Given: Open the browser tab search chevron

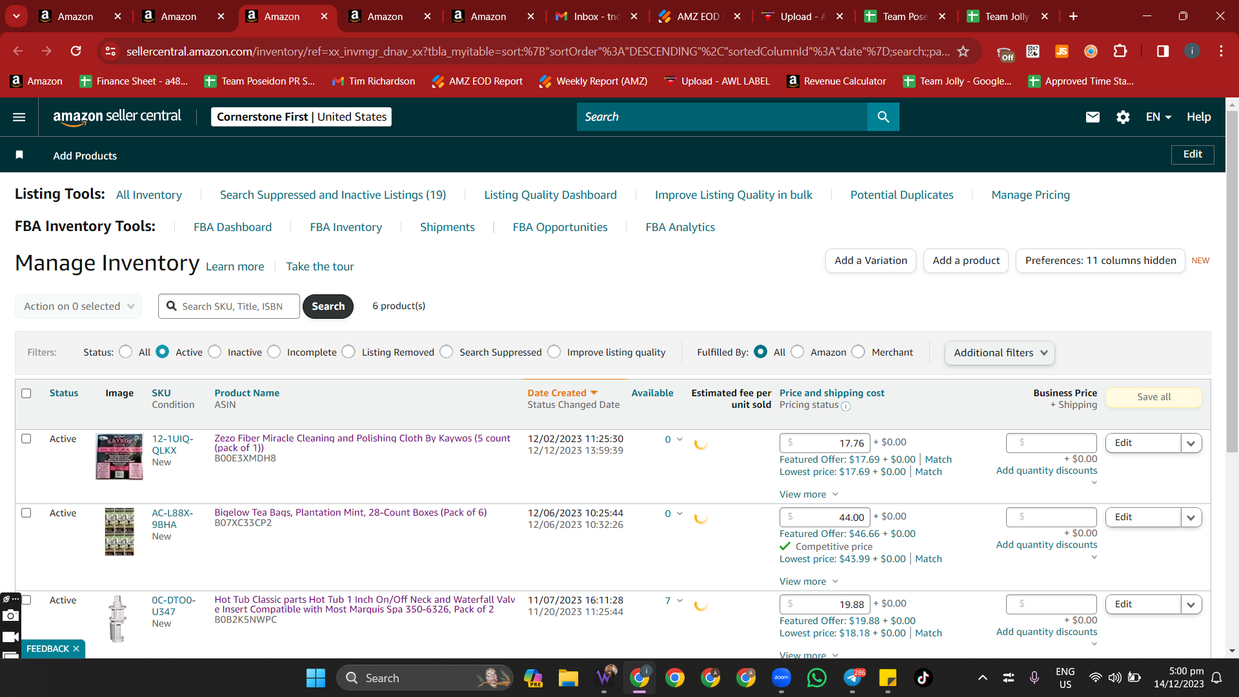Looking at the screenshot, I should point(16,16).
